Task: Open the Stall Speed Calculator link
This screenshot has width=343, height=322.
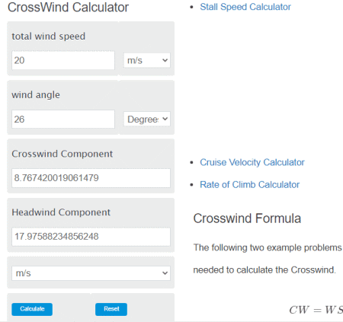Action: click(x=245, y=7)
